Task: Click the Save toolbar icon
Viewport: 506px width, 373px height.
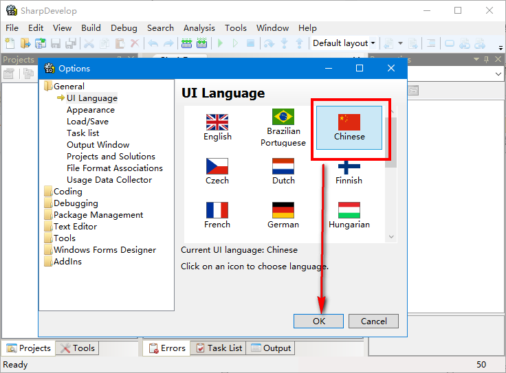Action: pos(56,43)
